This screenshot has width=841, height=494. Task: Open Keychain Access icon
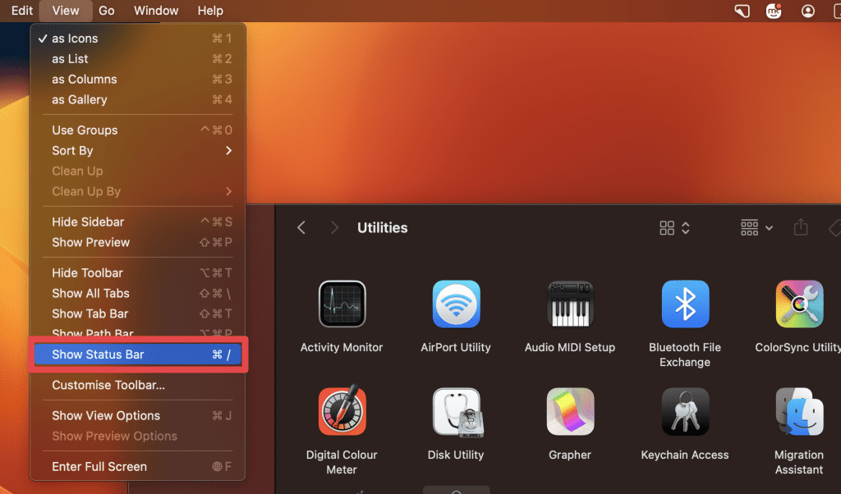coord(685,412)
